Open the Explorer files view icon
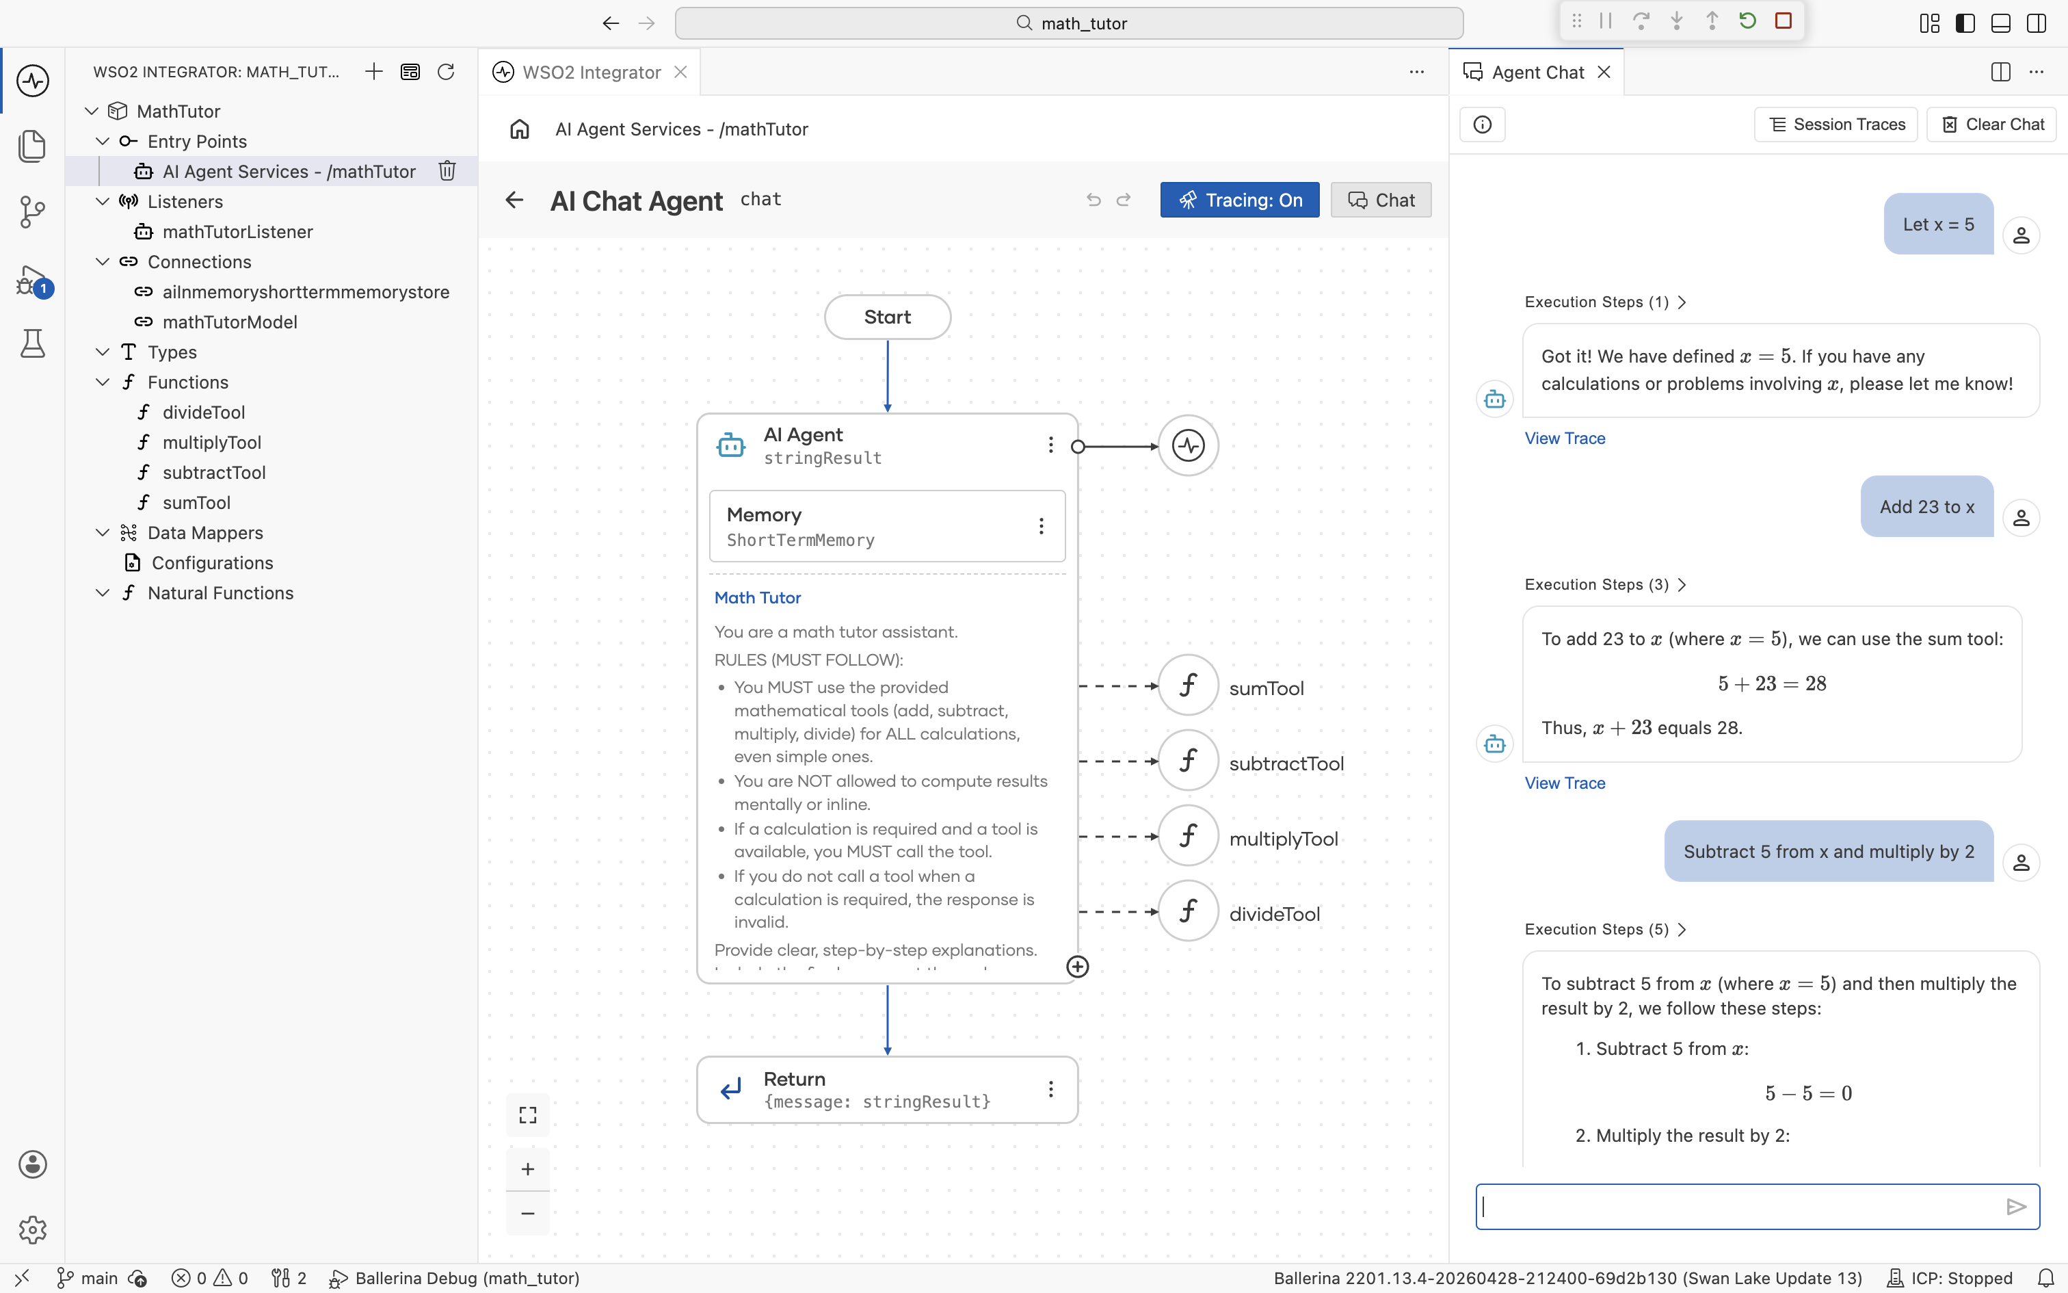 pyautogui.click(x=32, y=145)
